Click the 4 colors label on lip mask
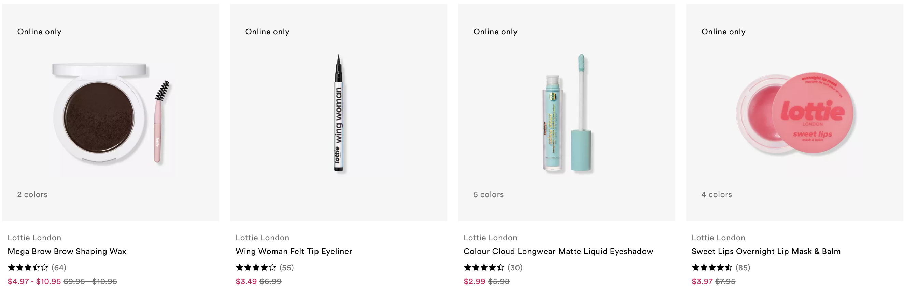The height and width of the screenshot is (299, 904). point(717,195)
